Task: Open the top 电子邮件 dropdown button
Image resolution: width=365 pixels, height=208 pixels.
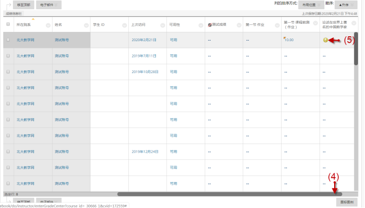Action: pyautogui.click(x=49, y=5)
